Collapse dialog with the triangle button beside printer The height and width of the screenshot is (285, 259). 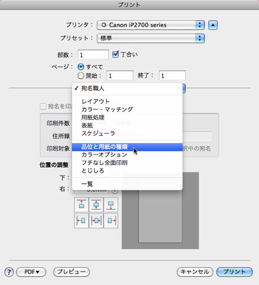[x=213, y=25]
